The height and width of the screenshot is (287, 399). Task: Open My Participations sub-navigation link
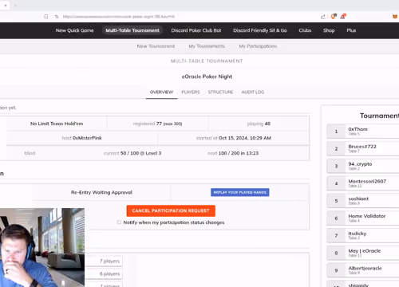(x=258, y=46)
